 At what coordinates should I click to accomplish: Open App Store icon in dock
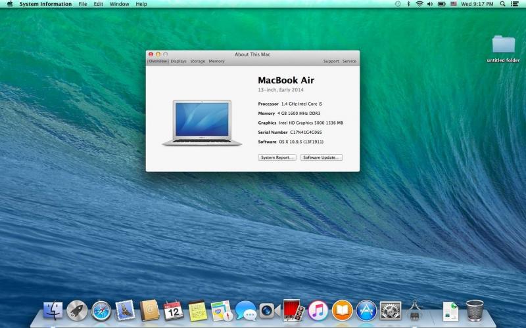click(x=366, y=310)
